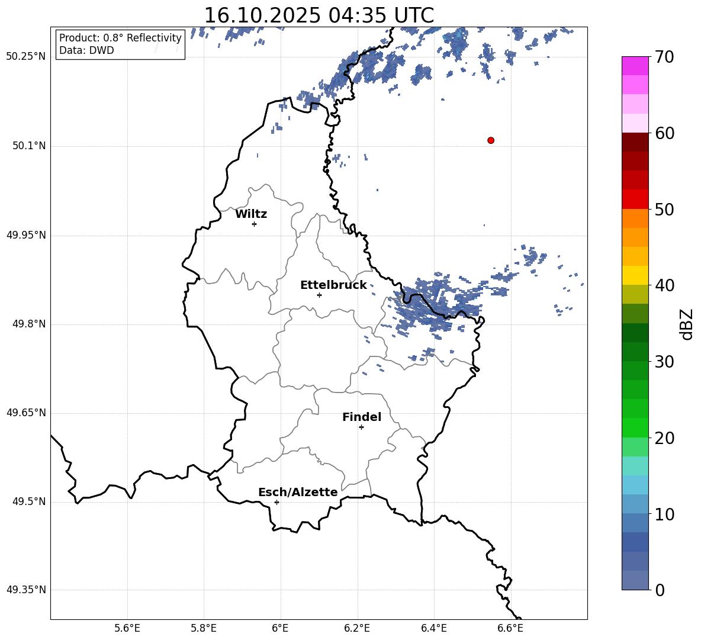Viewport: 701px width, 640px height.
Task: Select the Findel label text
Action: coord(362,417)
